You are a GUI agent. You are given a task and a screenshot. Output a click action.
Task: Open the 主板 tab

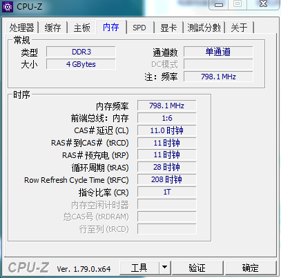coord(81,28)
